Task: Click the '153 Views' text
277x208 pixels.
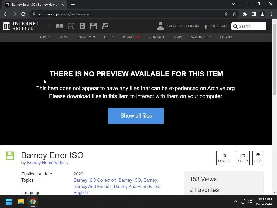Action: tap(203, 179)
